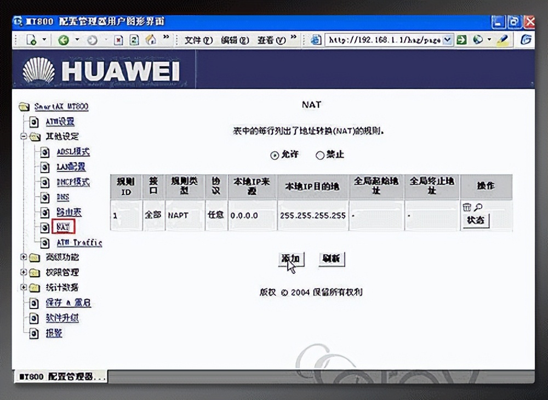
Task: Click the delete (trash) icon for NAT rule 1
Action: 467,207
